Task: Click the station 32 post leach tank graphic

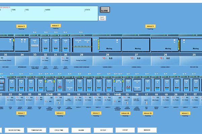Action: [45, 45]
